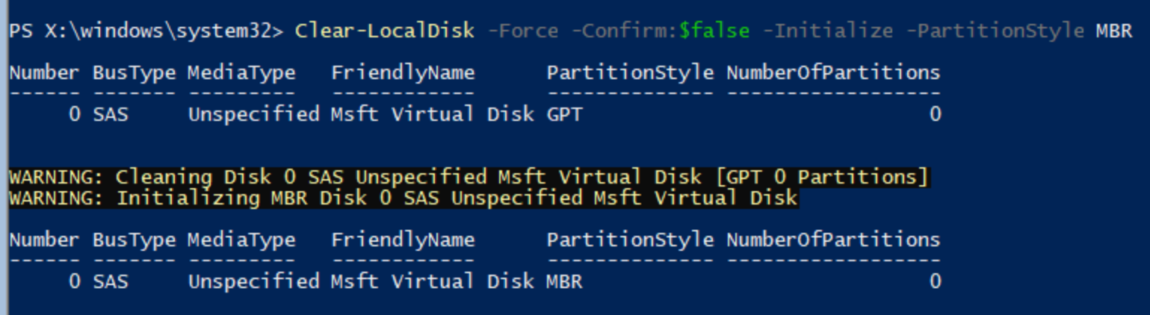
Task: Click the second NumberOfPartitions column header
Action: [x=833, y=240]
